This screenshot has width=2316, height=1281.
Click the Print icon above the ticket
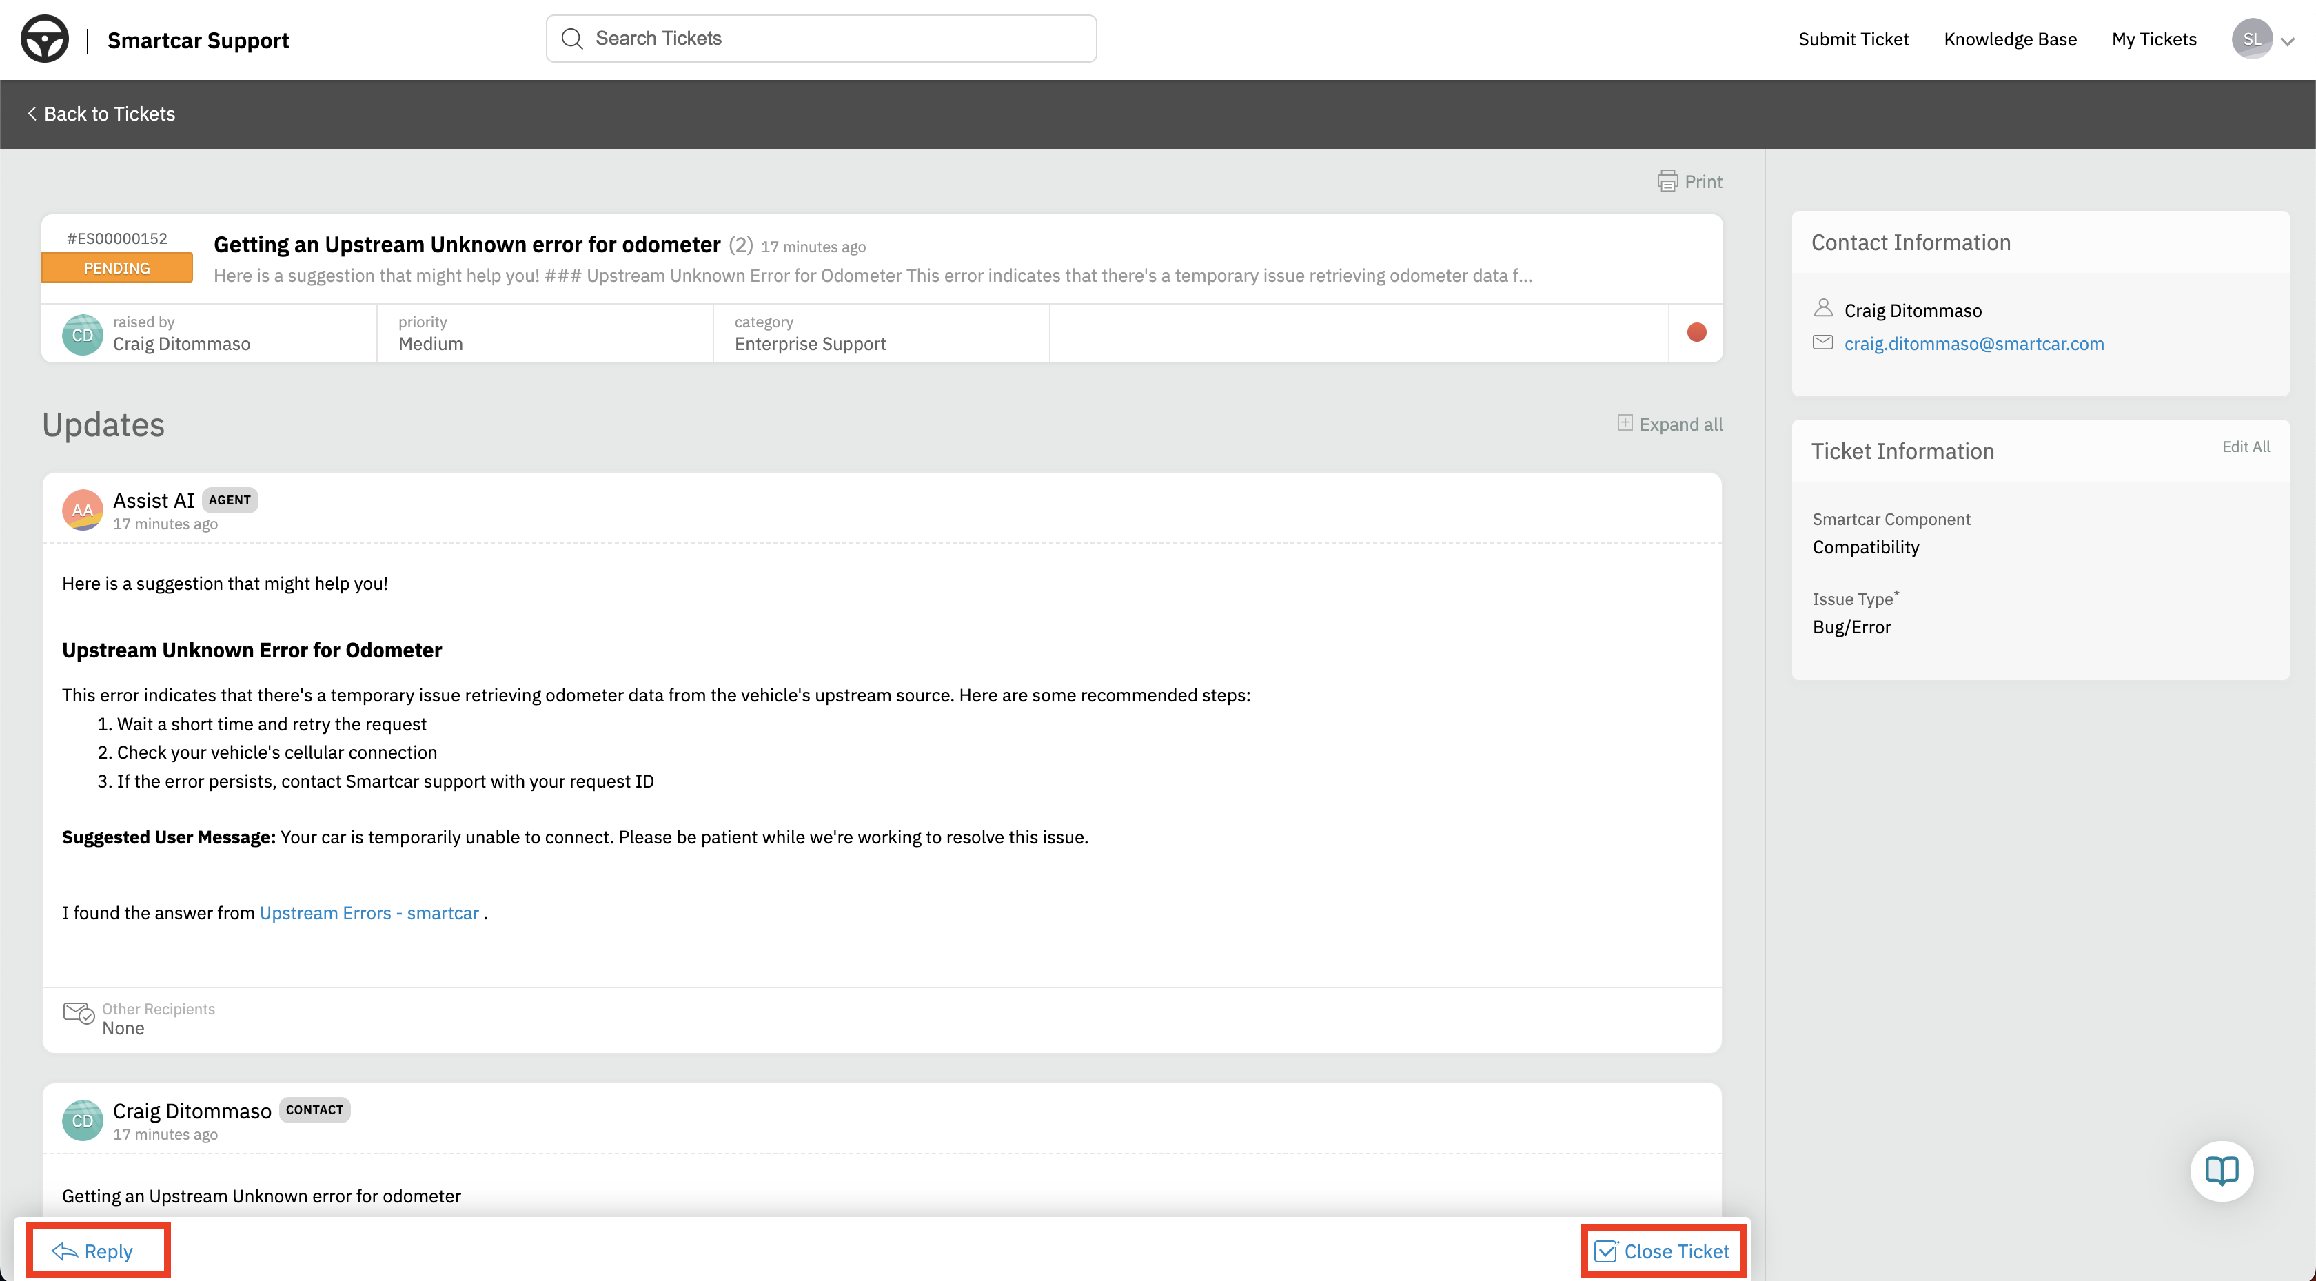[1668, 181]
